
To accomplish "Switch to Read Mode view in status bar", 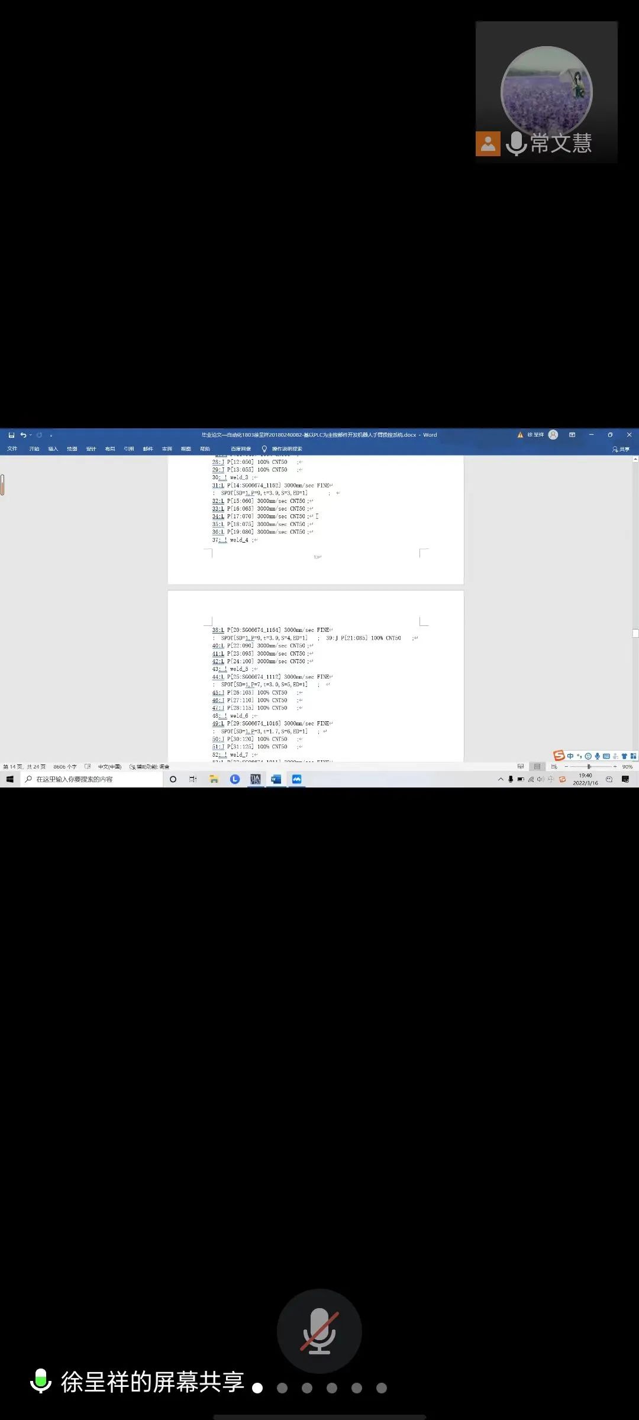I will tap(521, 767).
